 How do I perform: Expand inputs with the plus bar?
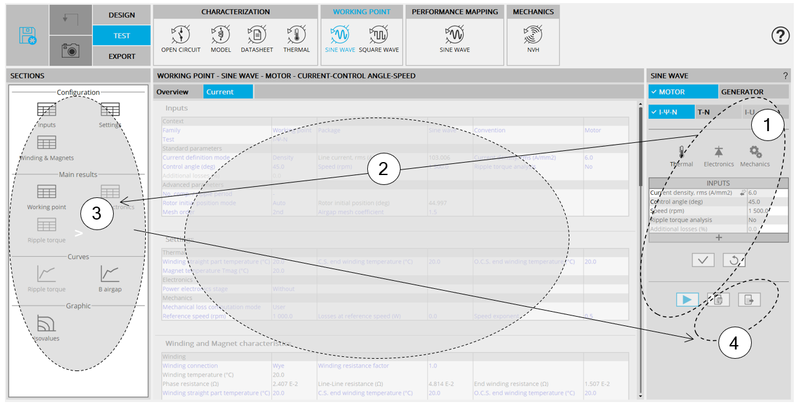click(x=718, y=238)
